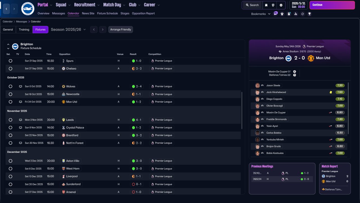Click the TV icon on the Wolves fixture row

click(x=21, y=87)
